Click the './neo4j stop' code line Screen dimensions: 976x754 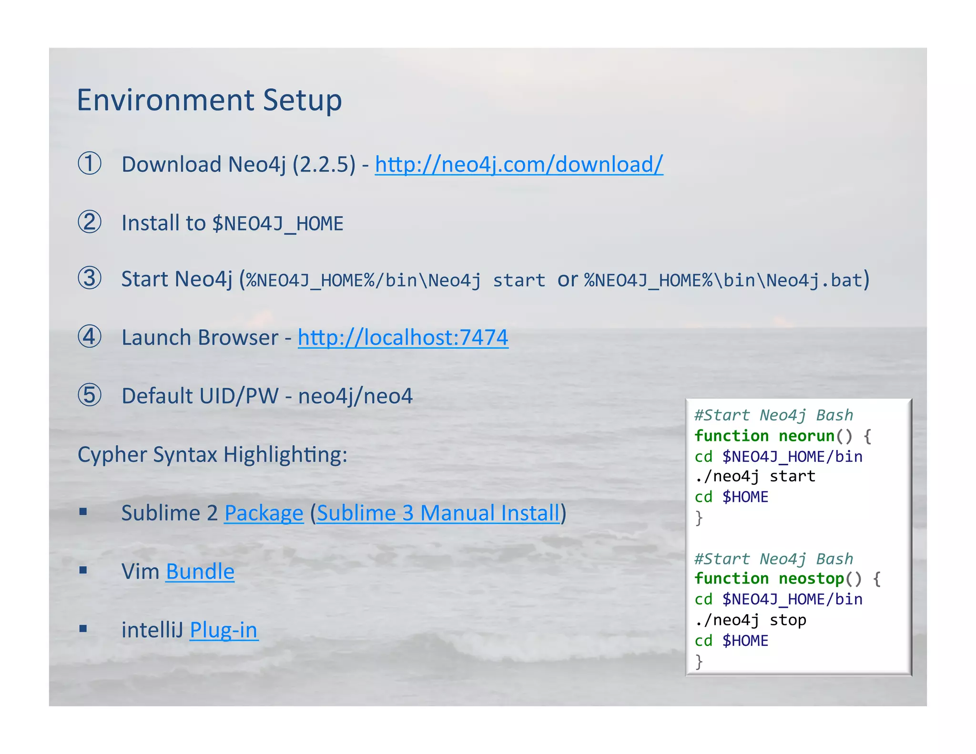751,620
